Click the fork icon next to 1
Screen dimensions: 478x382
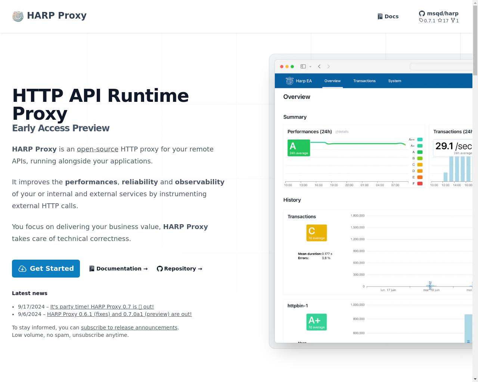pos(453,20)
